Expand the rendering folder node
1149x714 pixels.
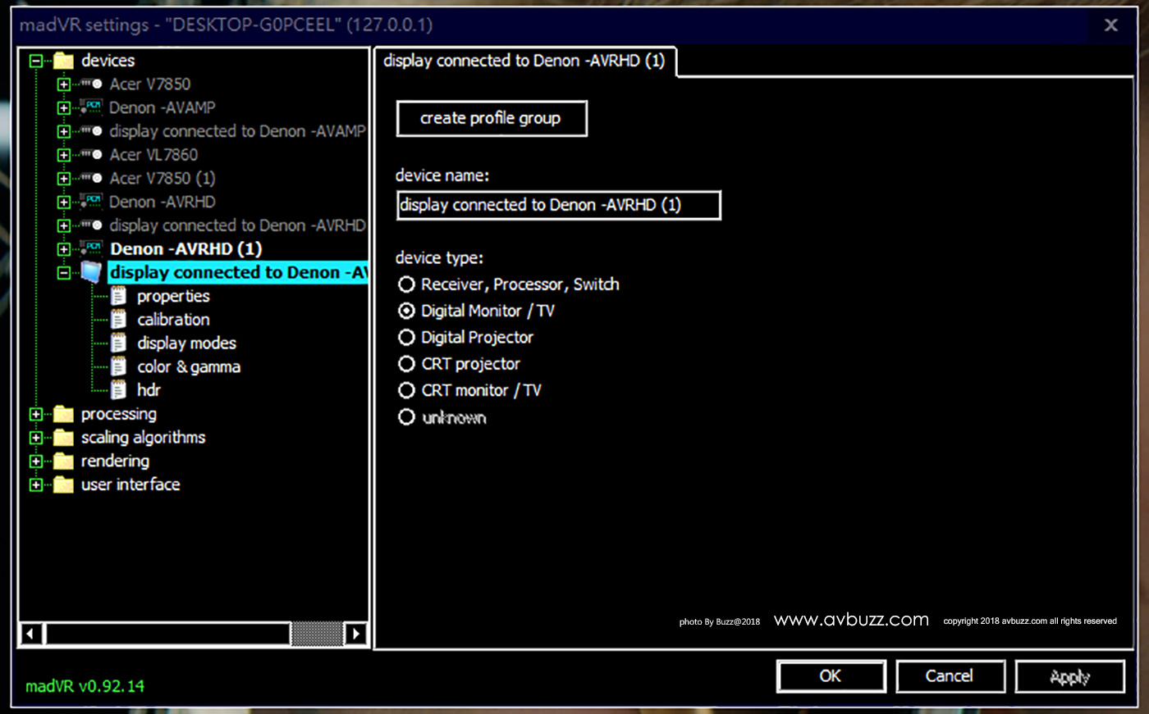pyautogui.click(x=36, y=462)
